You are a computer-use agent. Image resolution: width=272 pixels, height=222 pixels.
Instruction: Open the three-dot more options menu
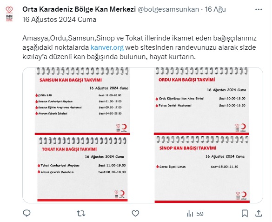[259, 10]
